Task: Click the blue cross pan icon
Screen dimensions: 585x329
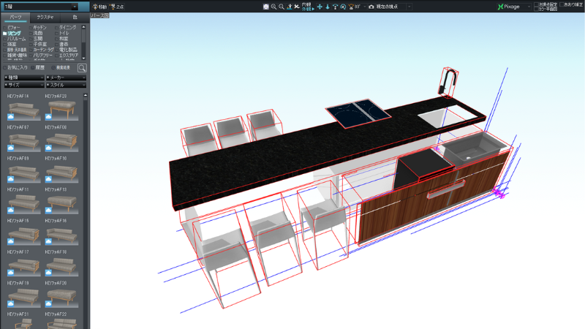Action: tap(319, 6)
